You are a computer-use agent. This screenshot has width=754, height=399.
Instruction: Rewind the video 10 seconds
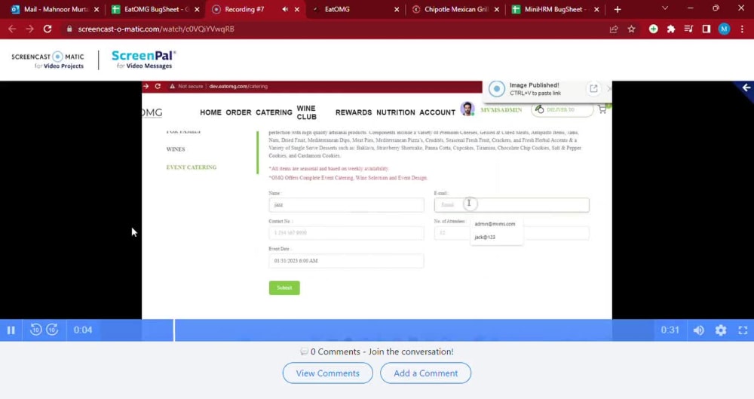pos(35,330)
